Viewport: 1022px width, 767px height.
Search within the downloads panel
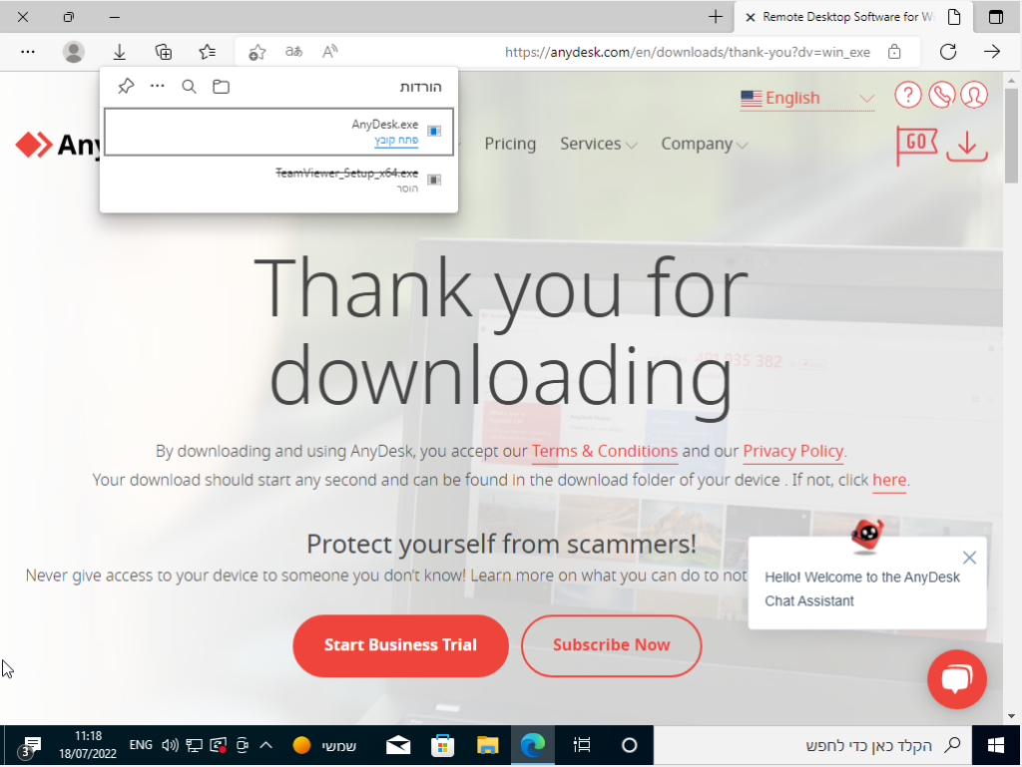[x=189, y=86]
